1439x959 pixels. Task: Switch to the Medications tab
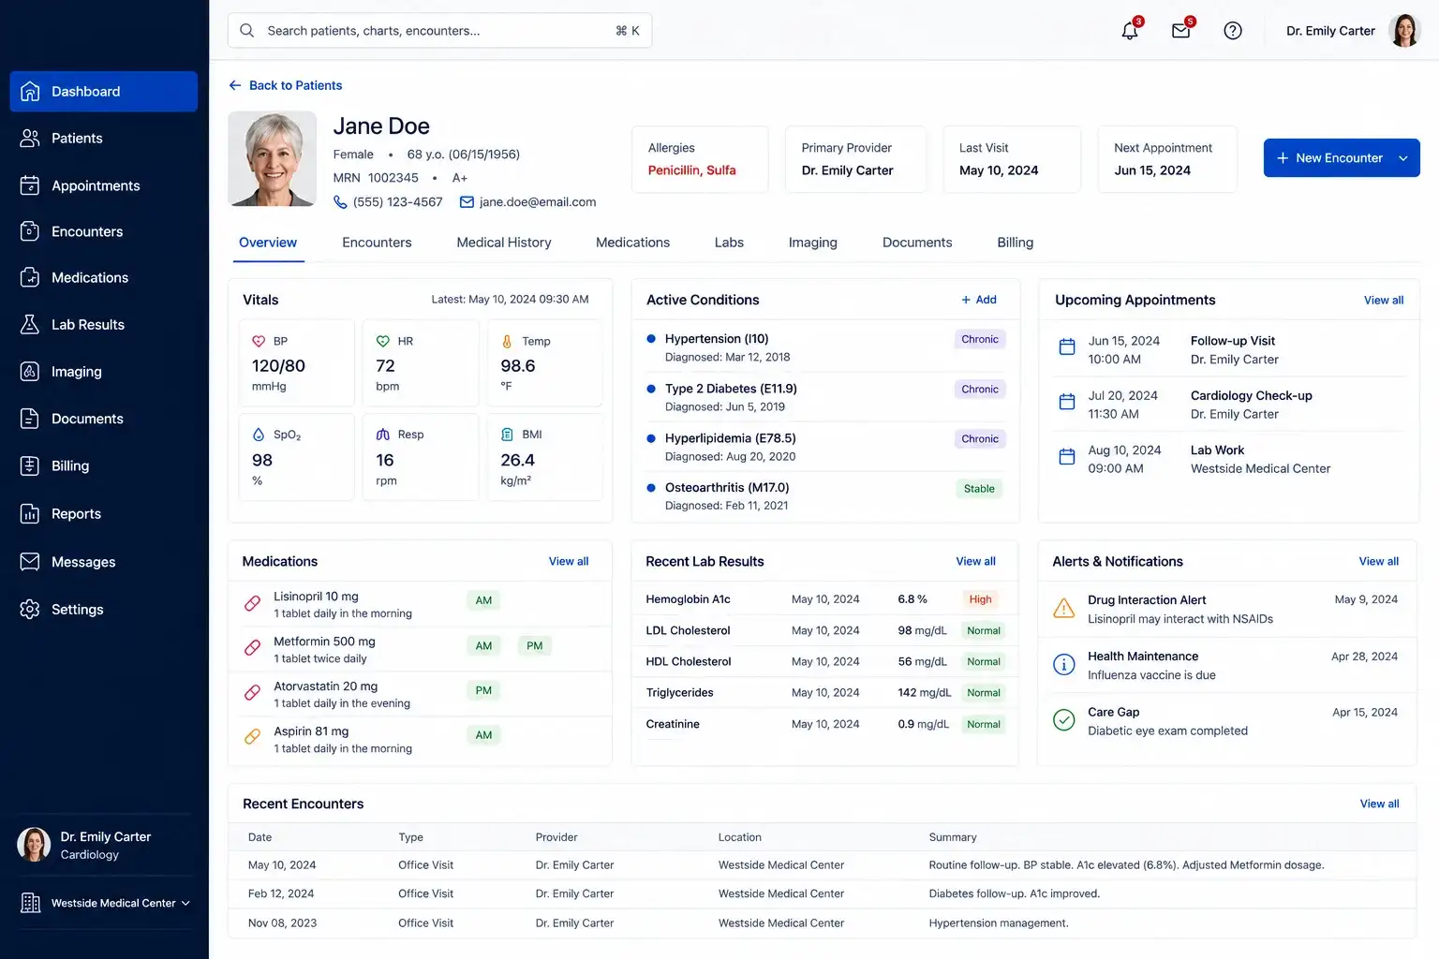632,243
